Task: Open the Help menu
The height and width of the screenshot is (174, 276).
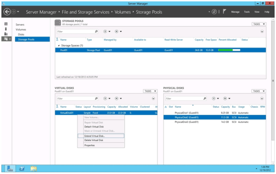Action: (x=267, y=12)
